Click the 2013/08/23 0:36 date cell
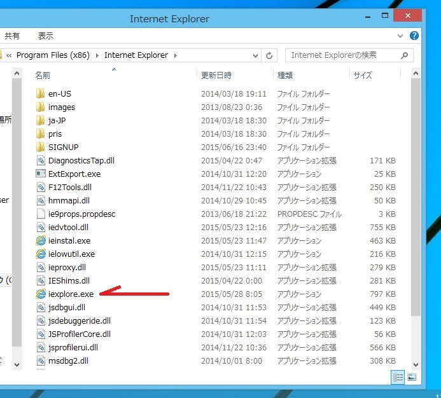The image size is (441, 398). (x=232, y=107)
